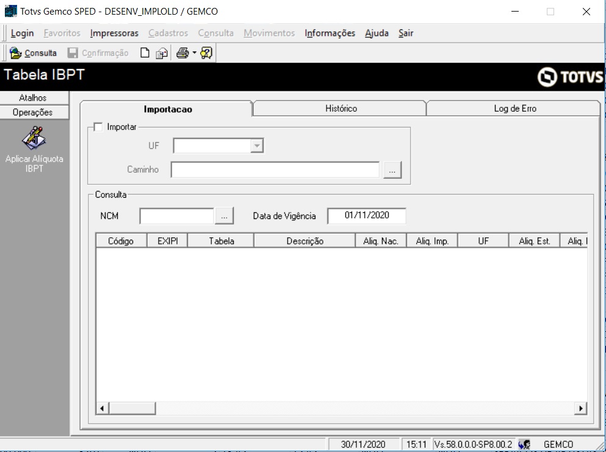Open the Ajuda menu
This screenshot has height=452, width=606.
click(377, 33)
